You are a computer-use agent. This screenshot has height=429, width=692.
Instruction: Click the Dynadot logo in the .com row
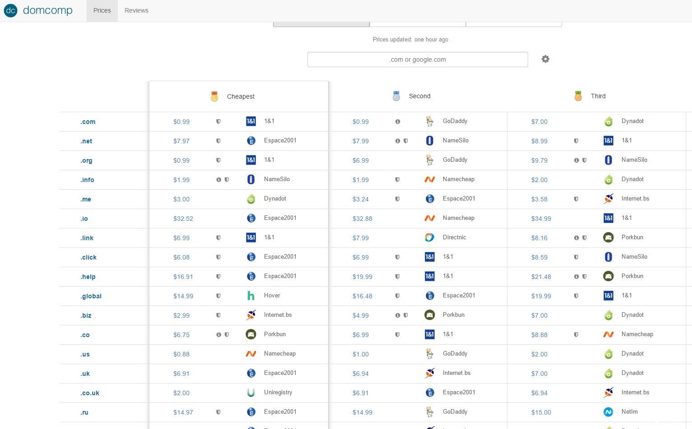point(608,121)
